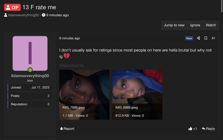This screenshot has height=140, width=223.
Task: Click the Reply arrow icon
Action: click(x=203, y=129)
